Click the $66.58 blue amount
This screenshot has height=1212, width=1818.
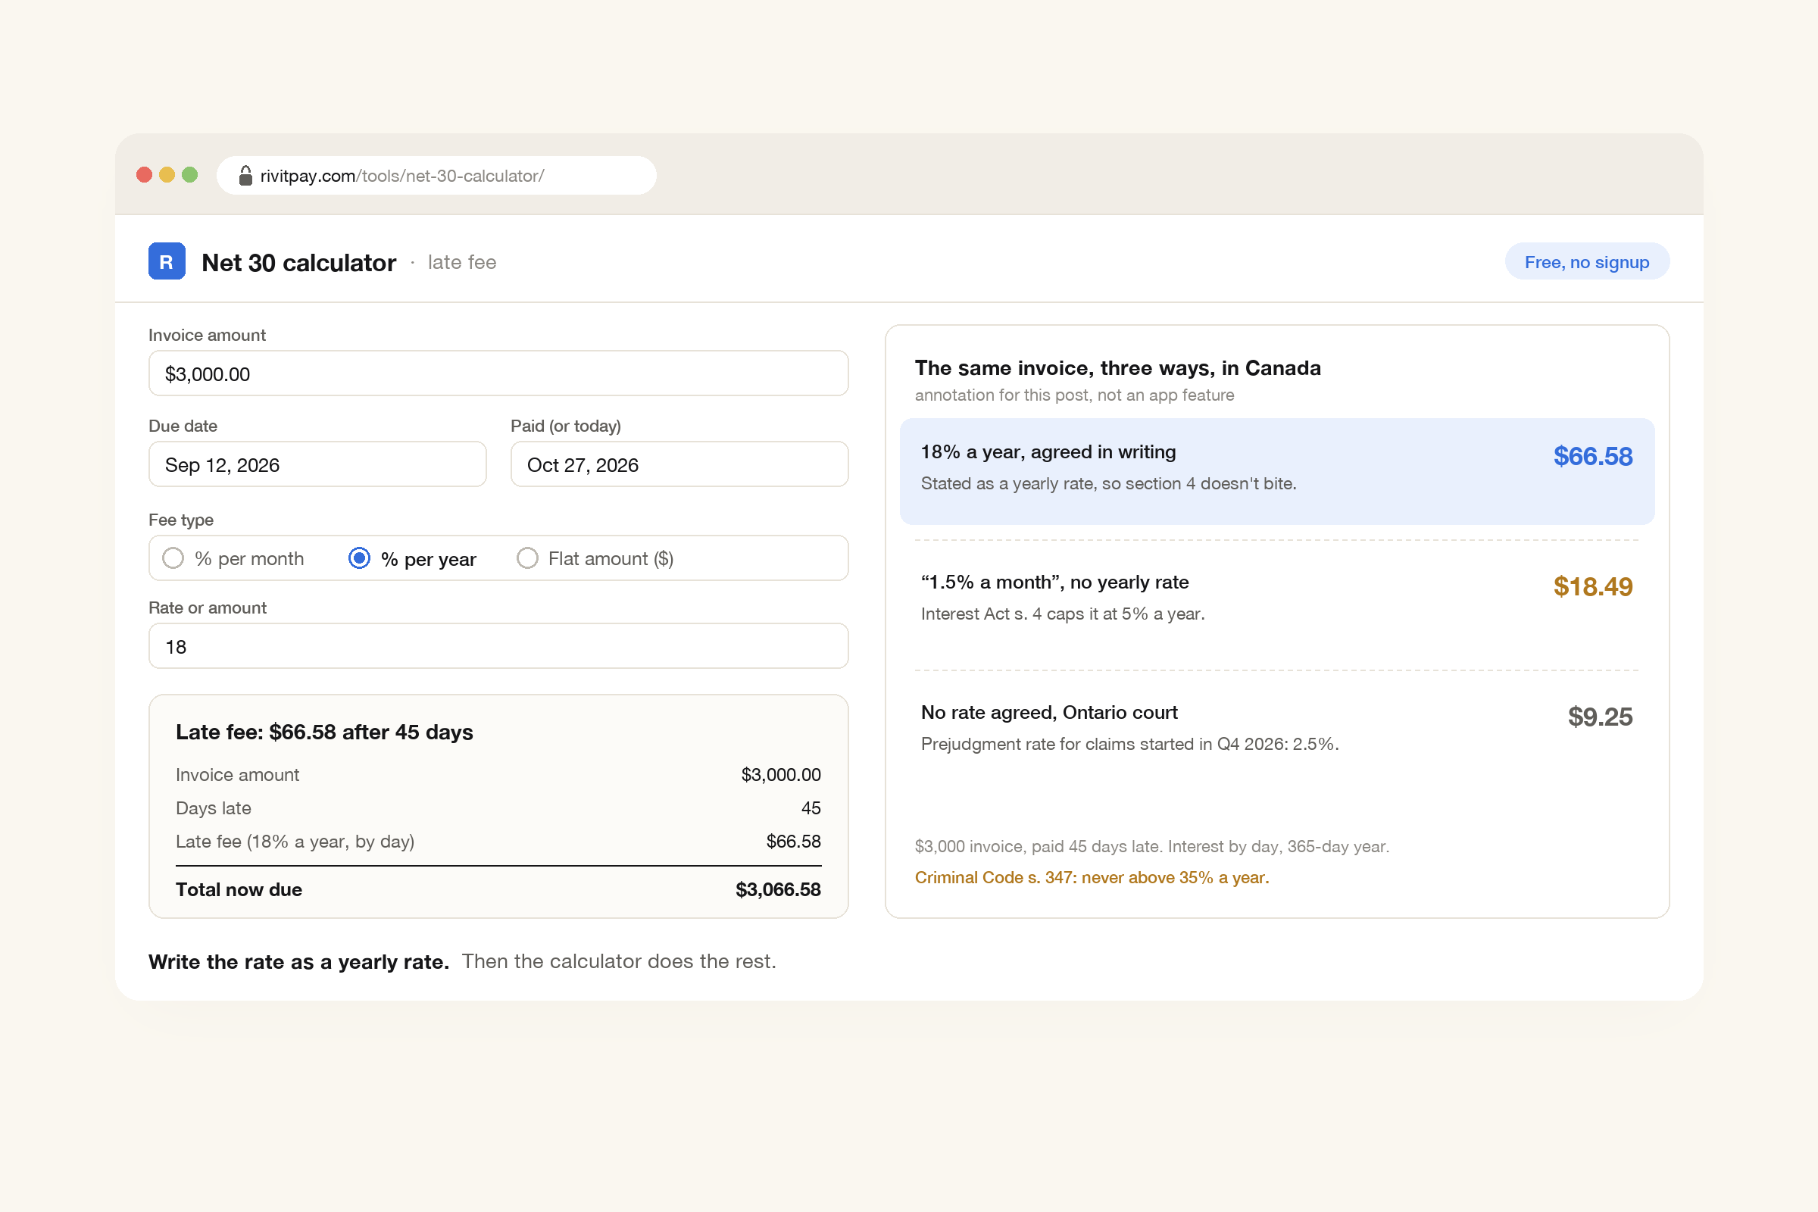coord(1592,456)
